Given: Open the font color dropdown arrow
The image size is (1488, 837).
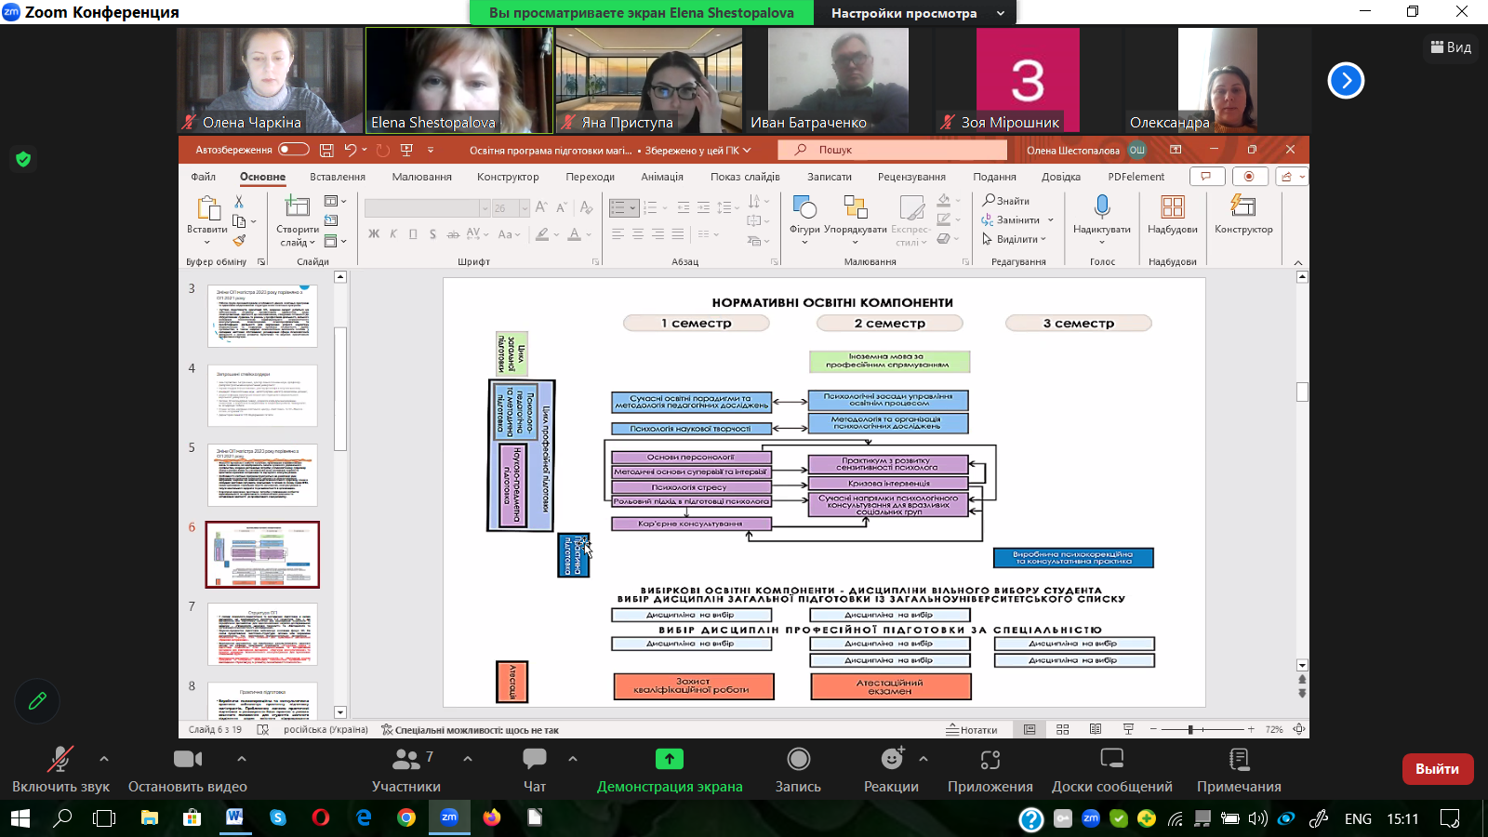Looking at the screenshot, I should pyautogui.click(x=590, y=234).
